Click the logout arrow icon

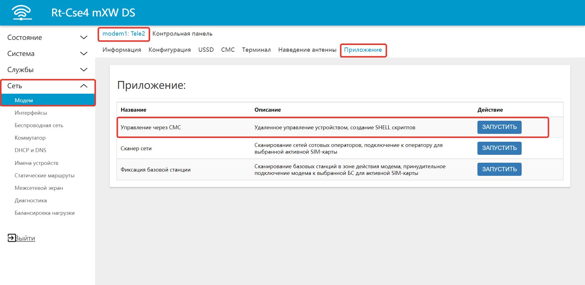[x=11, y=238]
